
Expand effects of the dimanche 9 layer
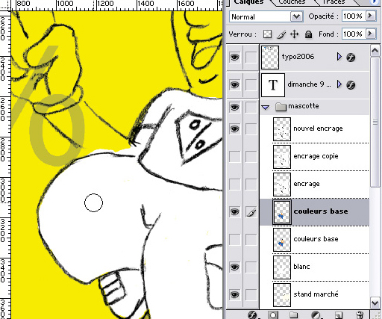339,84
